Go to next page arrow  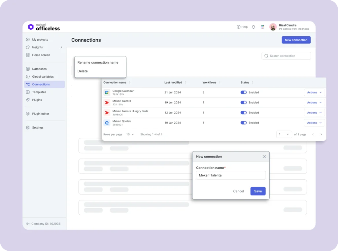[321, 134]
